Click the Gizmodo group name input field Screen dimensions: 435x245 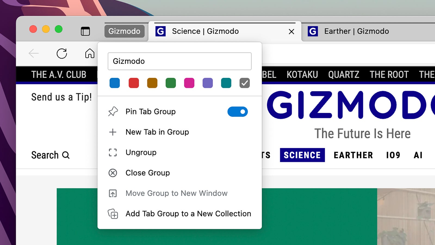(x=179, y=61)
